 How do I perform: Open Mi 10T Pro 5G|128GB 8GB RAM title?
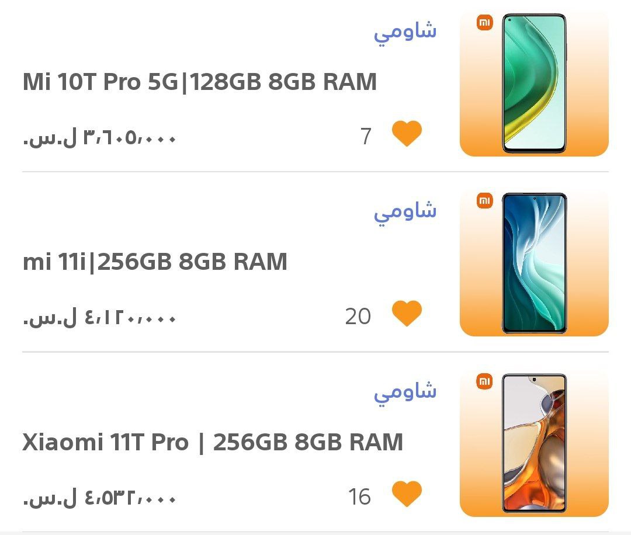click(x=200, y=82)
